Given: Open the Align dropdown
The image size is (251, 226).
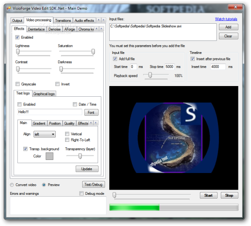Looking at the screenshot, I should (45, 134).
